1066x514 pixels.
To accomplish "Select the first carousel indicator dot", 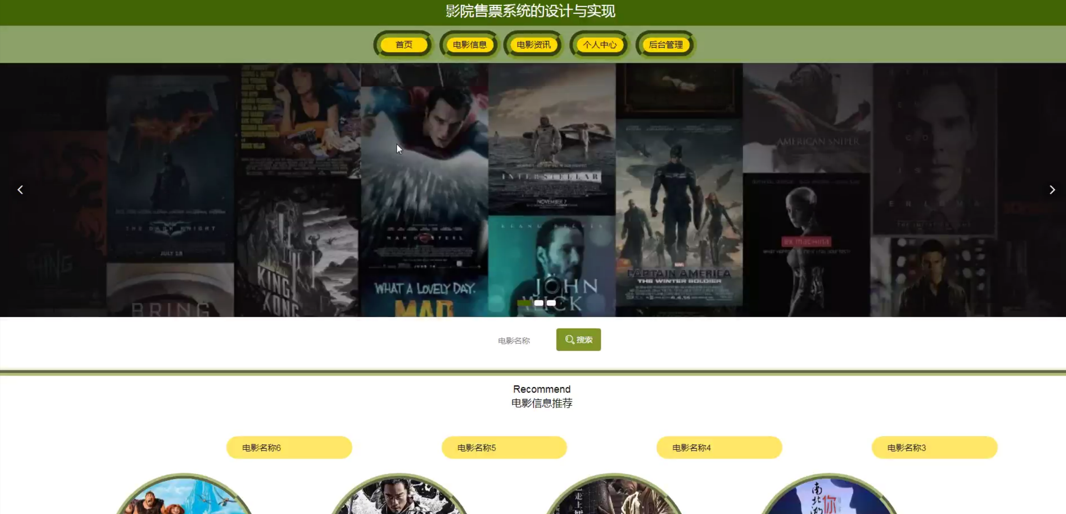I will (523, 303).
